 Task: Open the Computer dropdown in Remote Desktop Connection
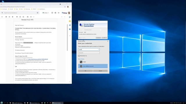[x=101, y=30]
